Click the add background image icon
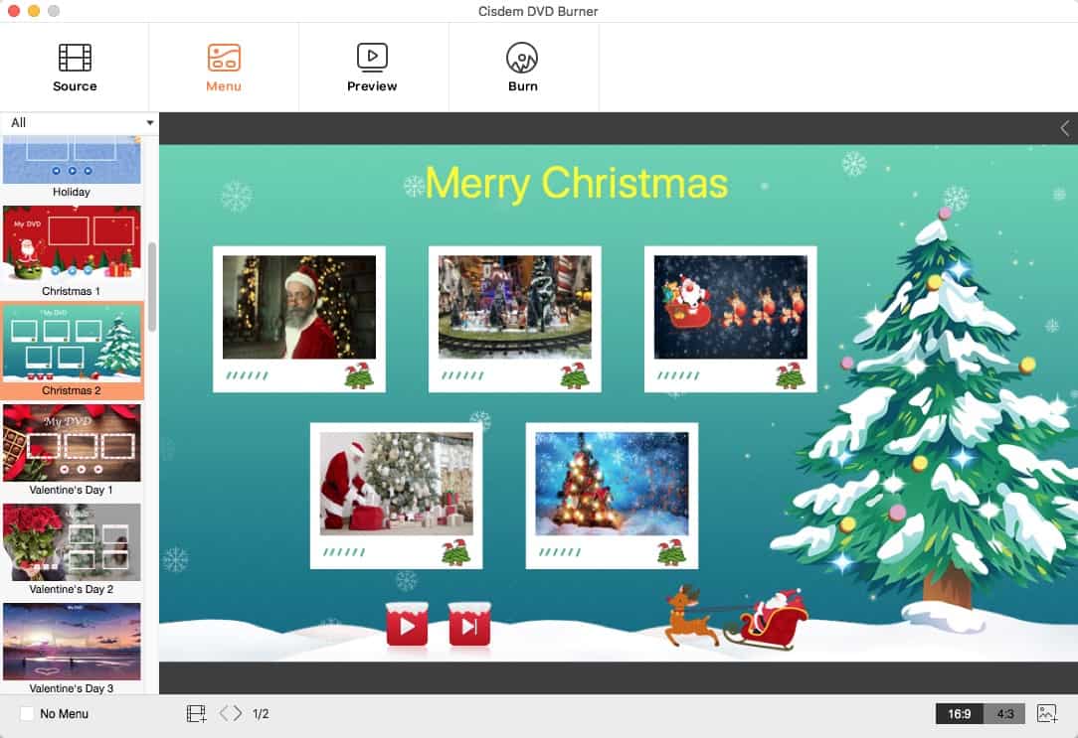Screen dimensions: 1078x738 [1046, 713]
